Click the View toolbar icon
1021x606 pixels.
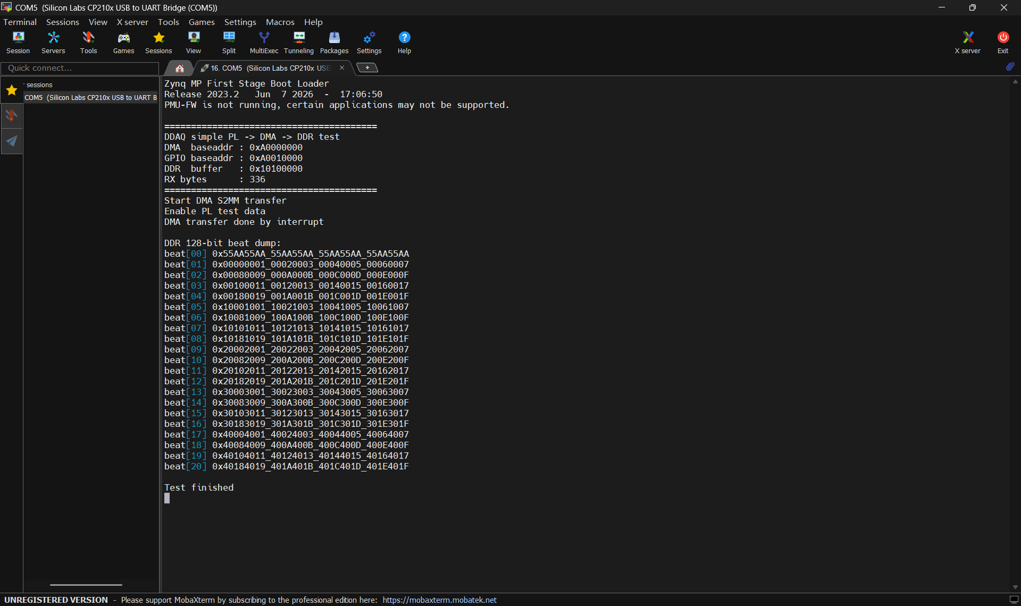194,43
